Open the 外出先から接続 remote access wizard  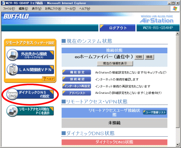point(31,55)
